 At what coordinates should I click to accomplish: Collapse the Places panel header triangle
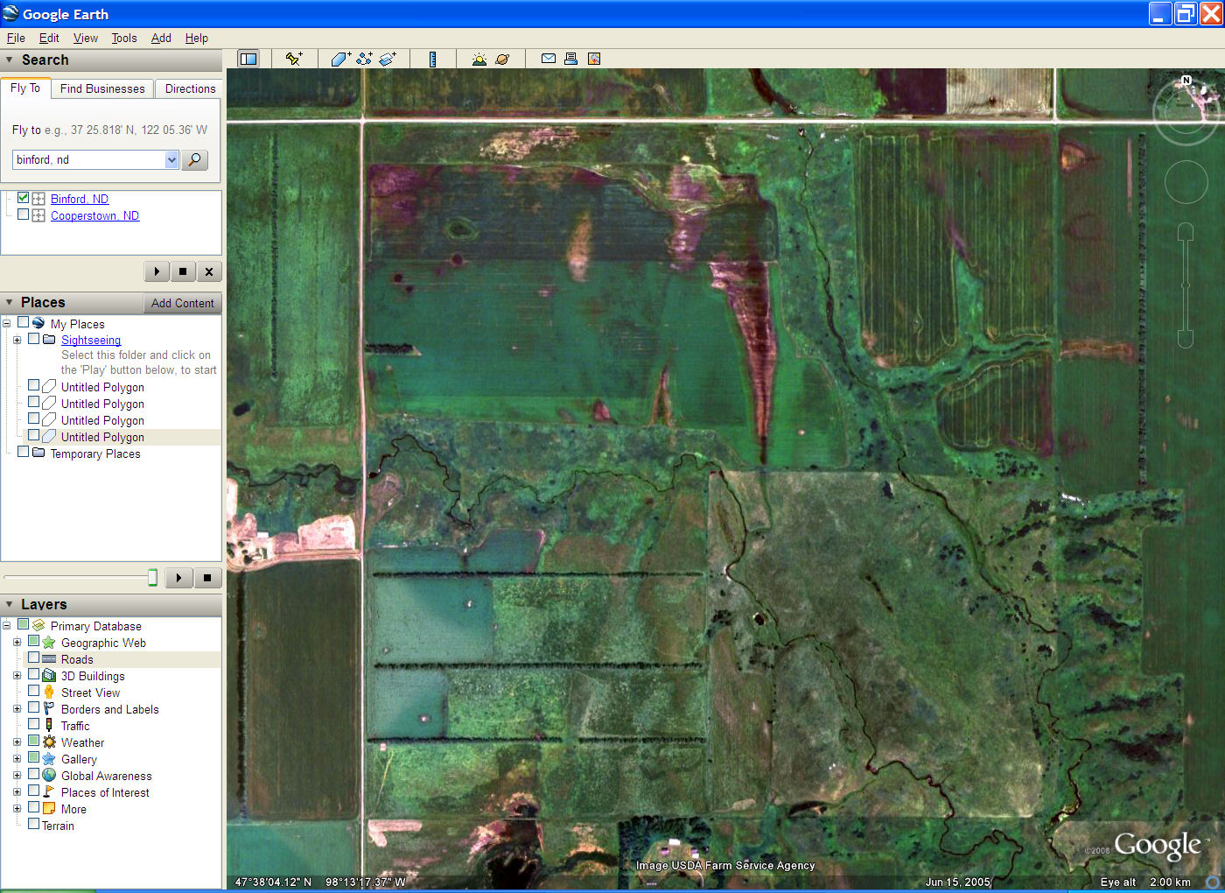pos(10,303)
